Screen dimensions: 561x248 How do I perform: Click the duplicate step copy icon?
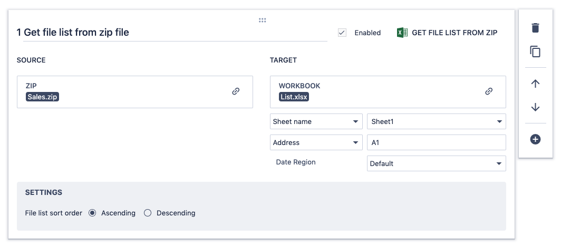click(535, 51)
